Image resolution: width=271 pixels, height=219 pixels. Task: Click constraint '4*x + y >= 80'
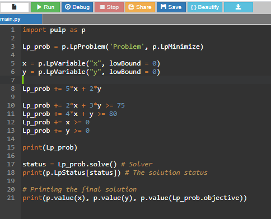point(91,114)
